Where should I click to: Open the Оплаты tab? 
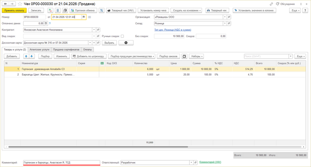(x=87, y=50)
